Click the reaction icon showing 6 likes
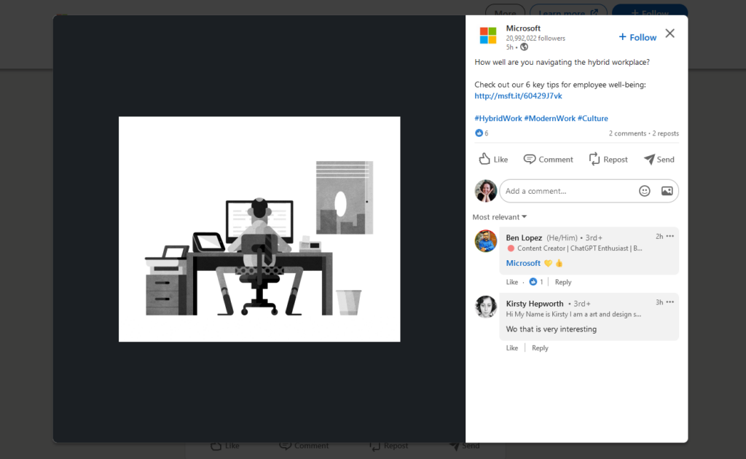746x459 pixels. coord(480,133)
